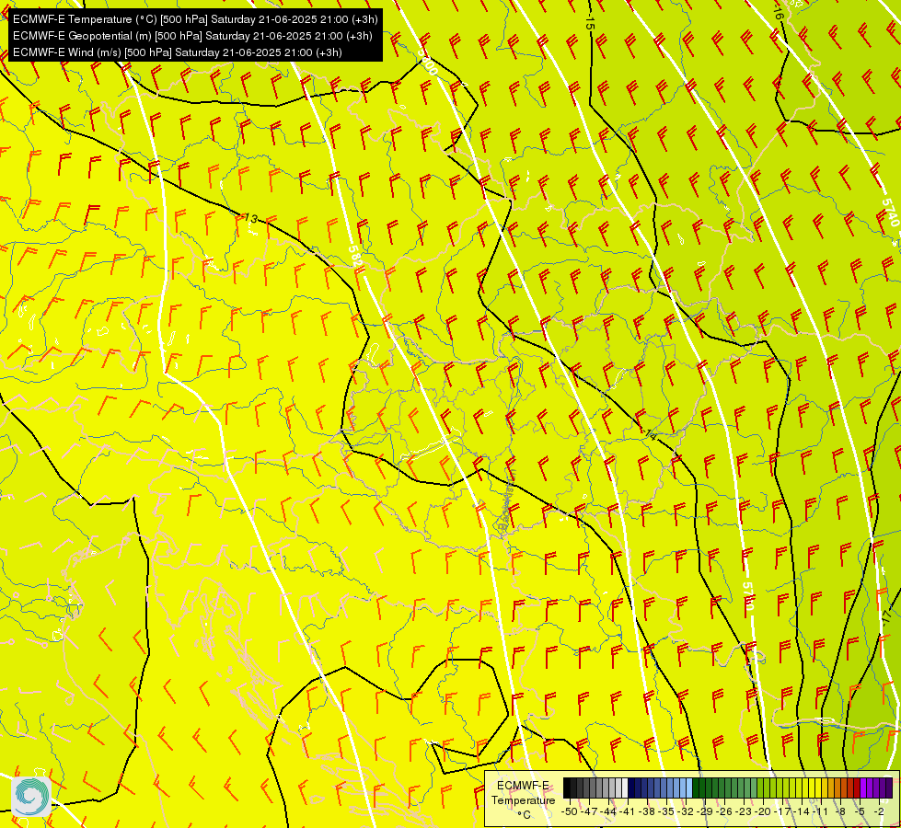
Task: Click the -47 legend tick label
Action: [x=589, y=812]
